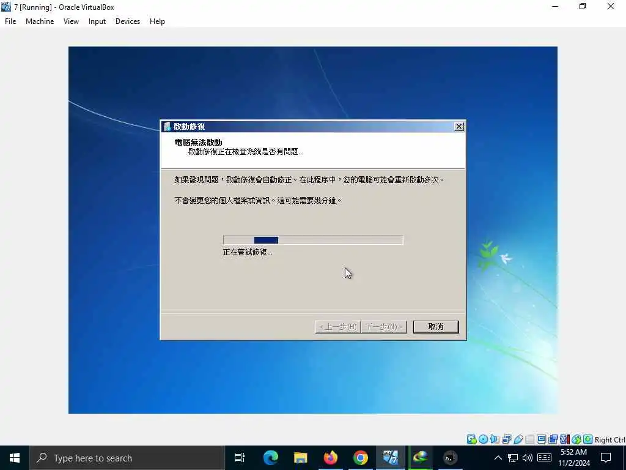Image resolution: width=626 pixels, height=470 pixels.
Task: Click the repair progress bar
Action: pos(313,240)
